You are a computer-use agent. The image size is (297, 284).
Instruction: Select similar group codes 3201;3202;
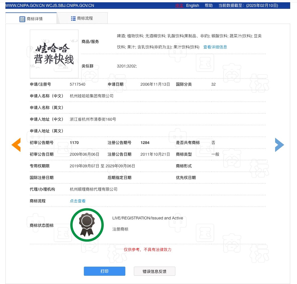pyautogui.click(x=127, y=66)
